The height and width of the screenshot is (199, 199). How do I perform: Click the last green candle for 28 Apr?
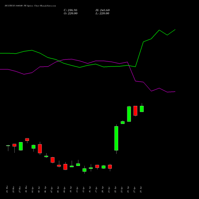(142, 109)
